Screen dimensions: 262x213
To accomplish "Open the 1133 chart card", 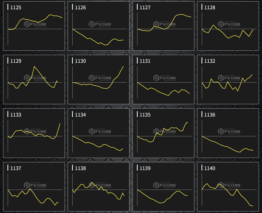I will tap(34, 133).
